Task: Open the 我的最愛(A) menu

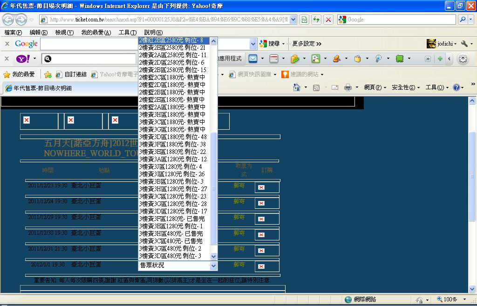Action: tap(96, 32)
